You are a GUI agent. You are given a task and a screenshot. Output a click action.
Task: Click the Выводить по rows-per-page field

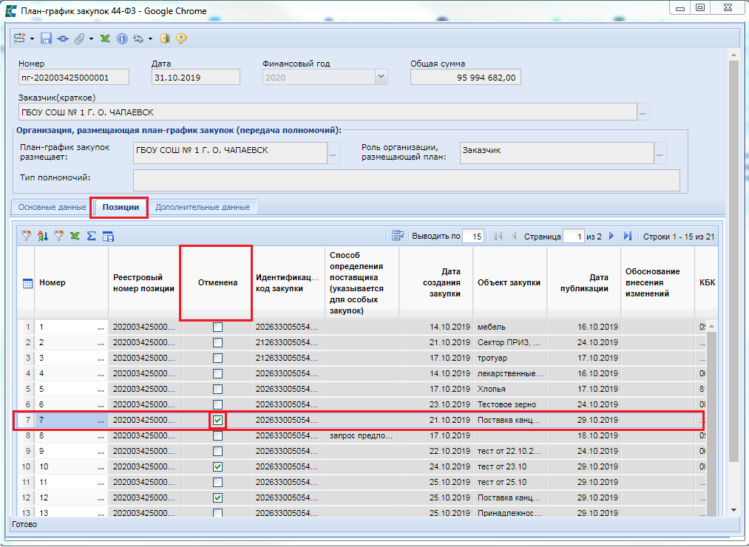(x=473, y=237)
